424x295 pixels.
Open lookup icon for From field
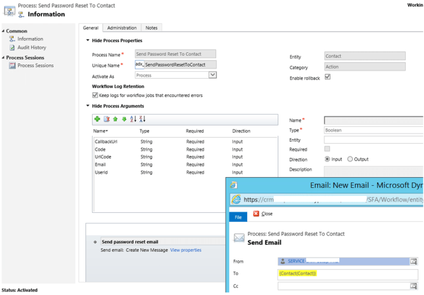pos(413,261)
